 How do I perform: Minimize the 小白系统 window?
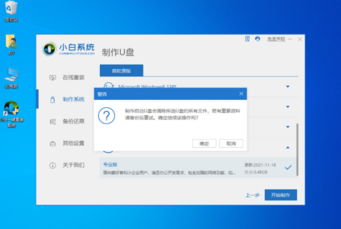coord(290,39)
